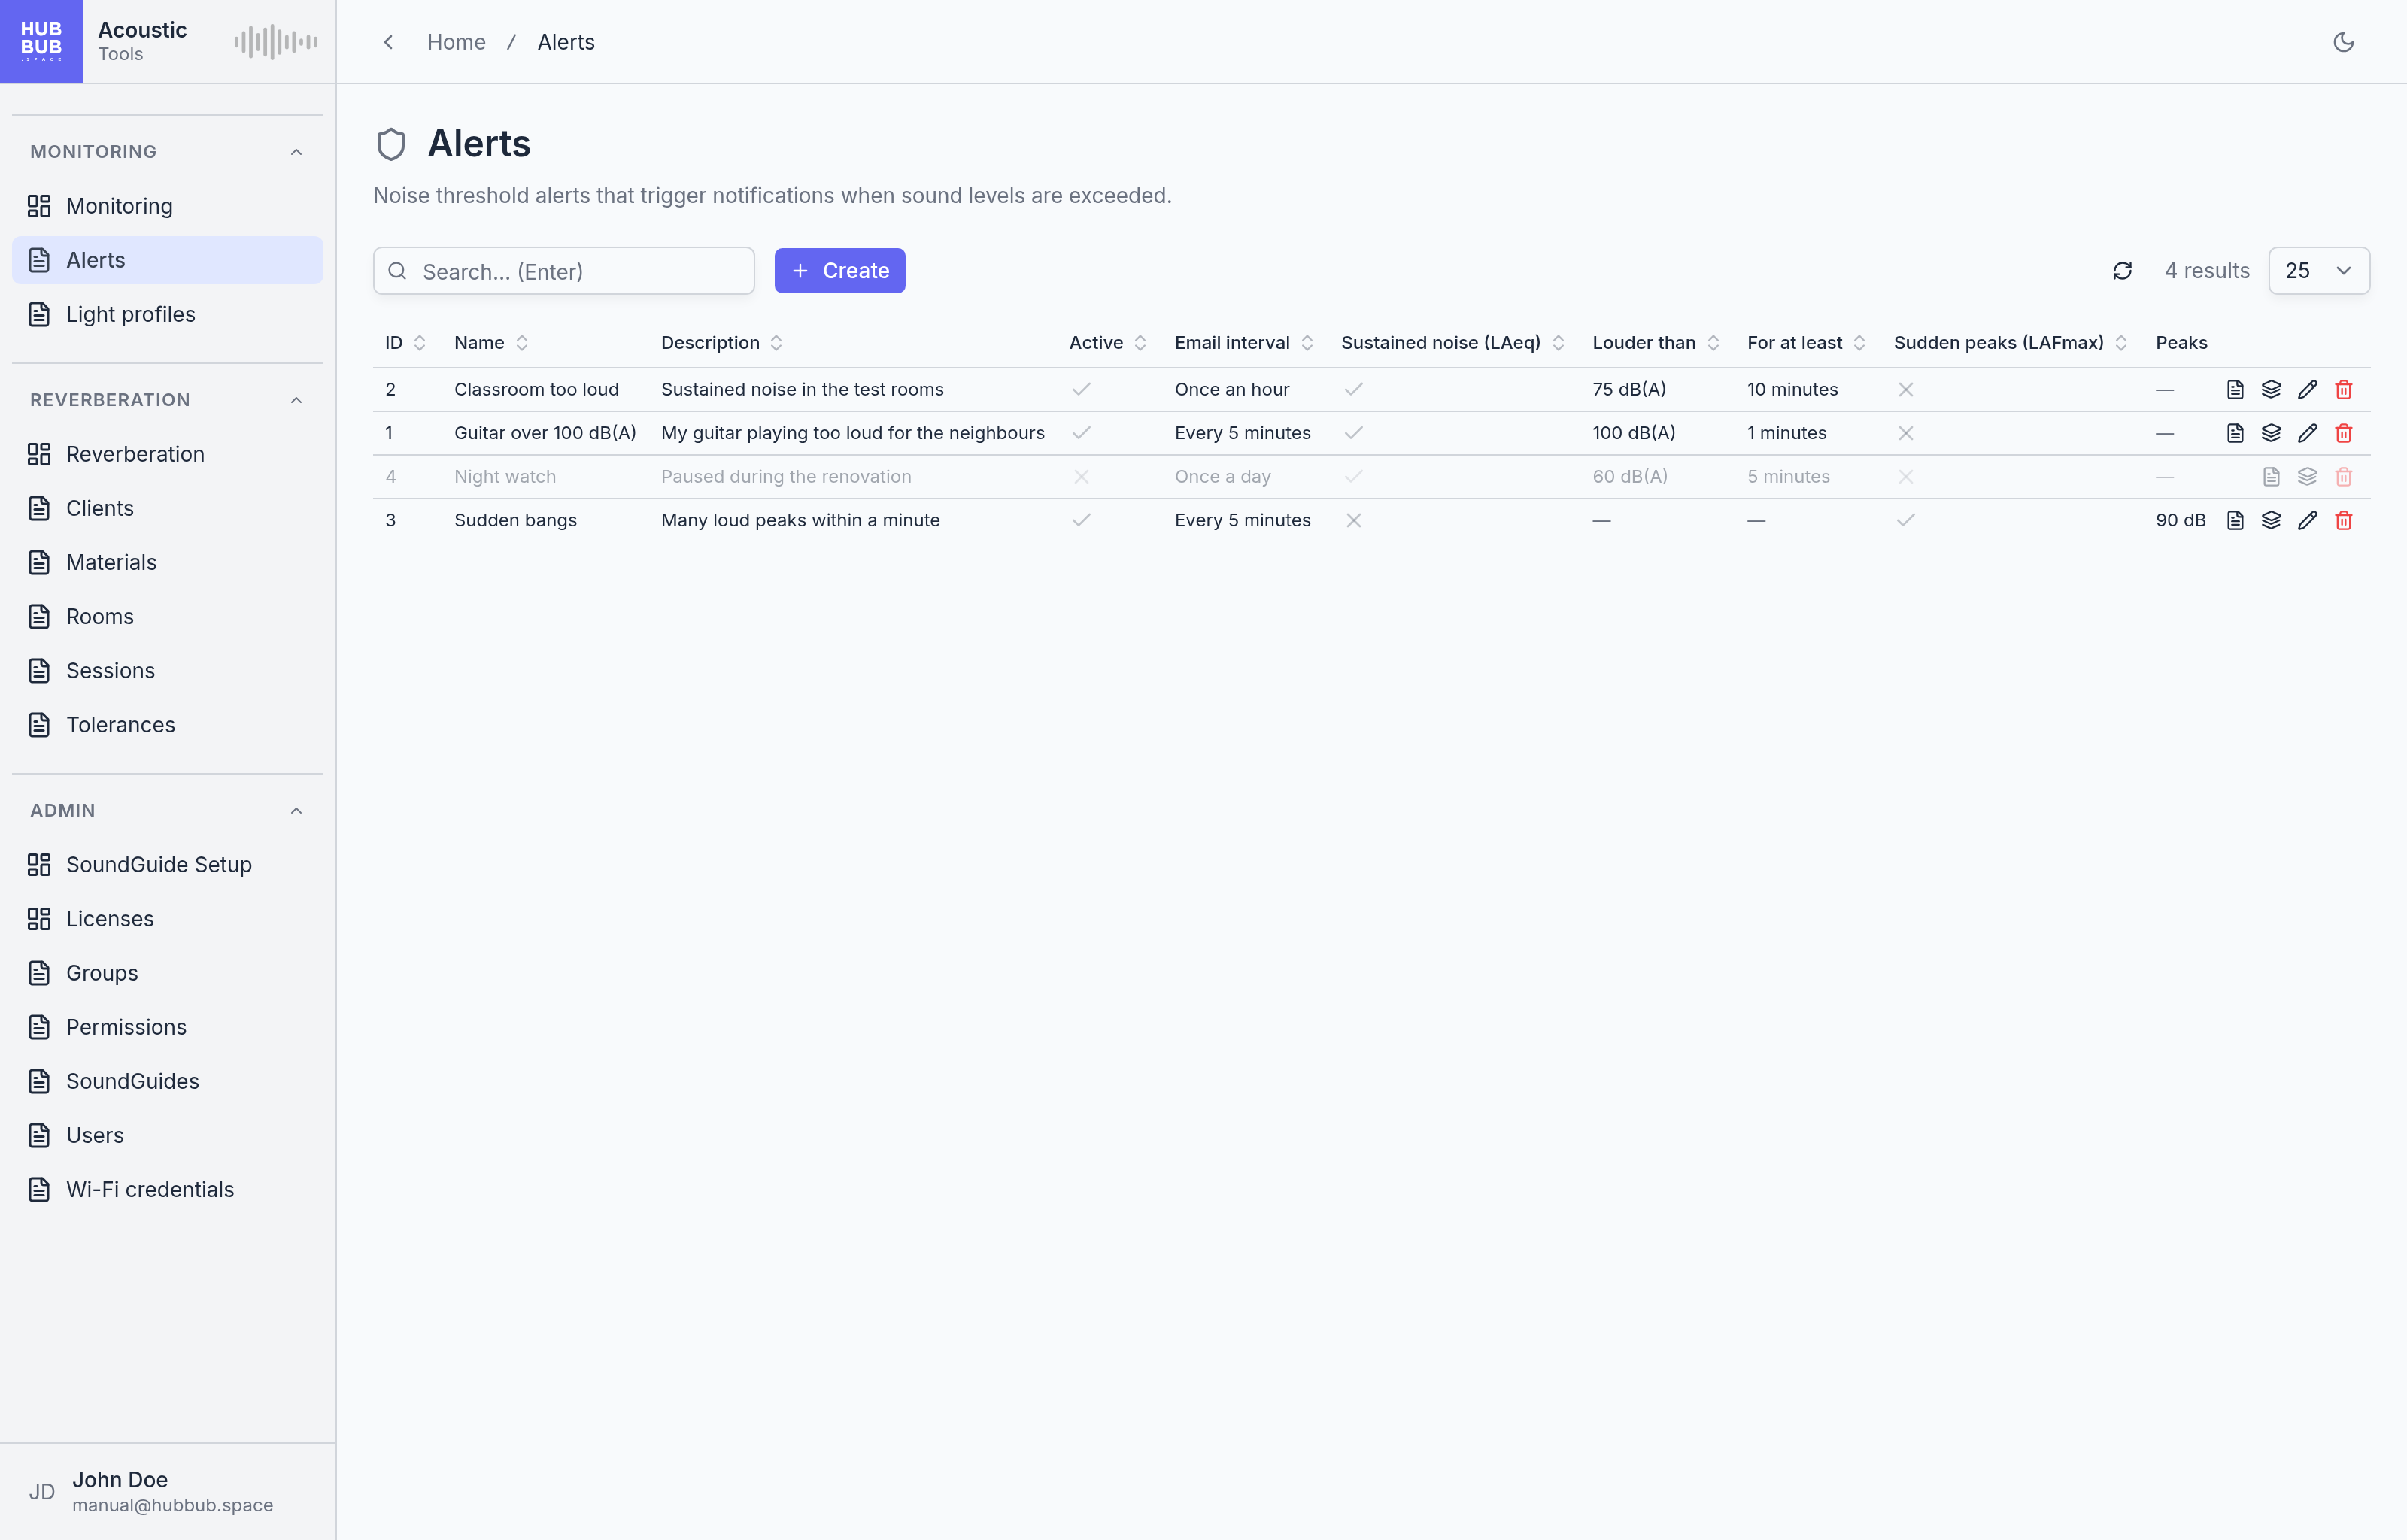Sort by Email interval column

point(1244,343)
